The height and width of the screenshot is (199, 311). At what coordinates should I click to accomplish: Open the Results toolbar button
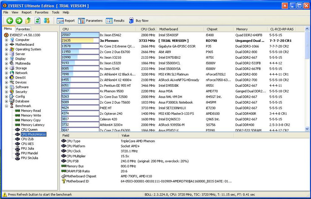(115, 21)
